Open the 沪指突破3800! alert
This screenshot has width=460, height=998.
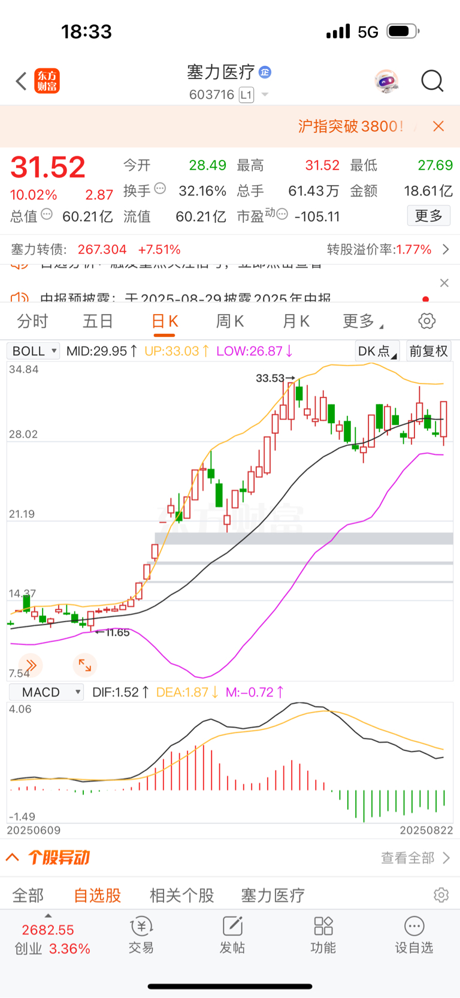[350, 126]
